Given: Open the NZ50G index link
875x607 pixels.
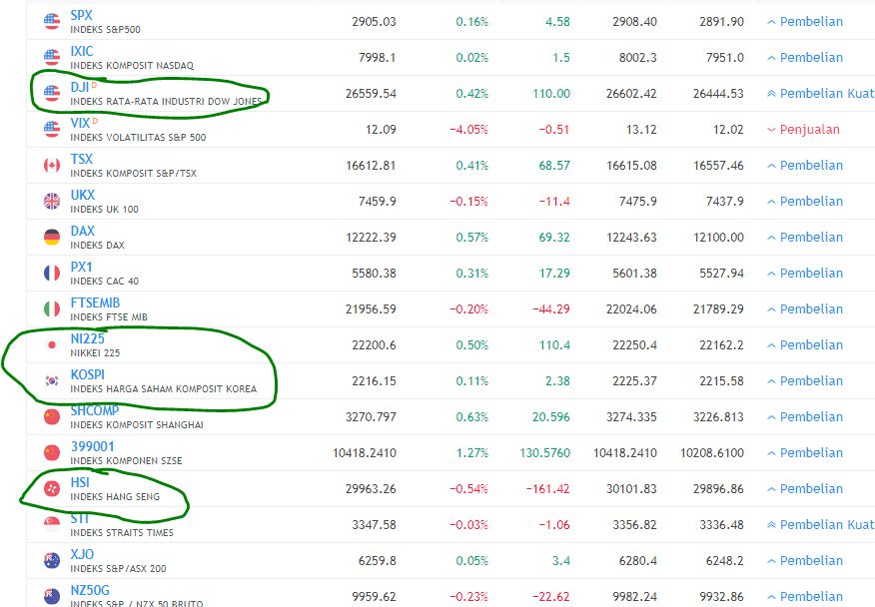Looking at the screenshot, I should [90, 590].
